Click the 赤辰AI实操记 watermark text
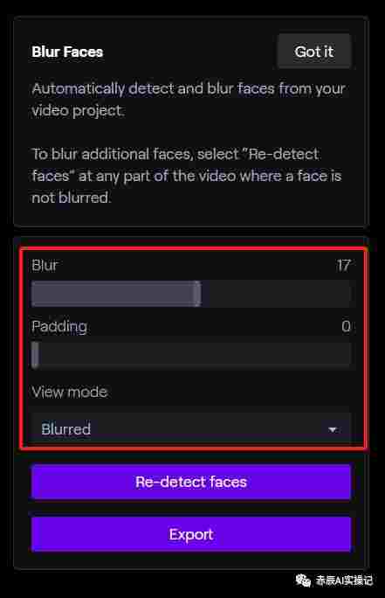385x598 pixels. pyautogui.click(x=344, y=581)
